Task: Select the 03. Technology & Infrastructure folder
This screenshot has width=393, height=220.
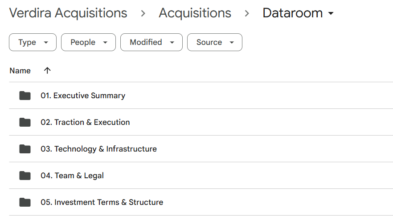Action: 98,149
